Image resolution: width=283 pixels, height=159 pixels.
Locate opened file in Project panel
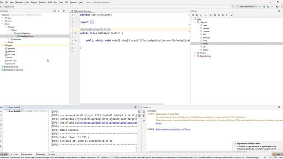[x=55, y=11]
